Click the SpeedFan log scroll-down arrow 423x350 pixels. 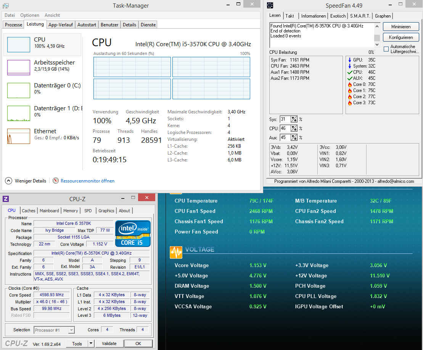(x=377, y=45)
